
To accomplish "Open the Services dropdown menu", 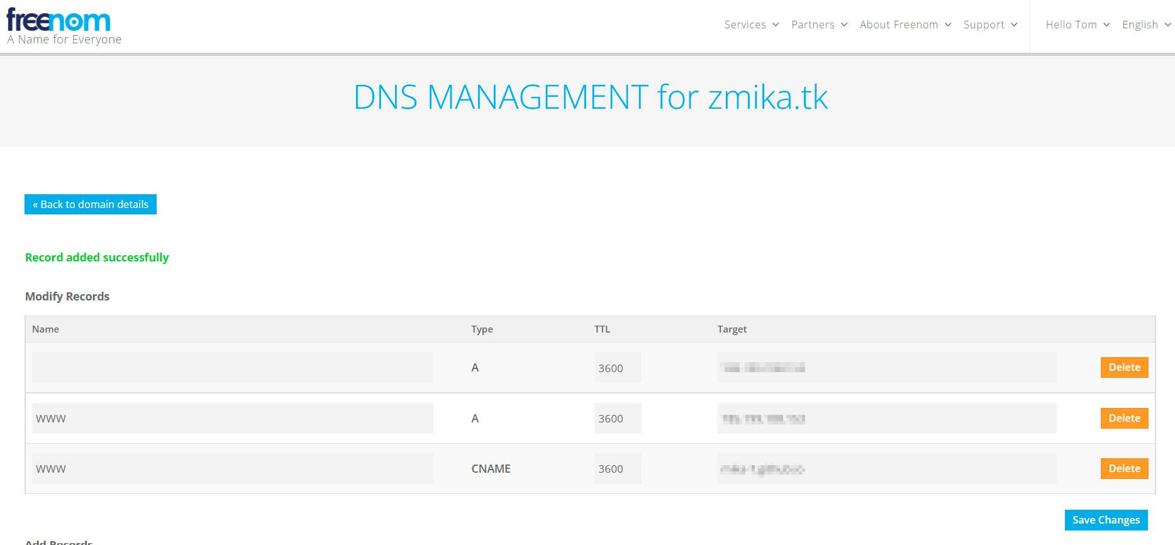I will point(751,25).
